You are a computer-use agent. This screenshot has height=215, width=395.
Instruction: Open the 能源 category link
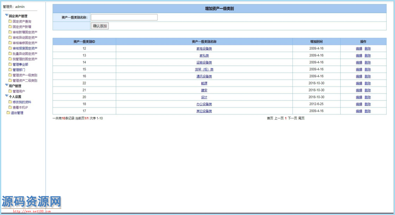(204, 83)
